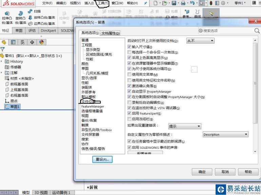Screen dimensions: 261x195
Task: Enable 启用冻结栏 checkbox
Action: pyautogui.click(x=129, y=119)
